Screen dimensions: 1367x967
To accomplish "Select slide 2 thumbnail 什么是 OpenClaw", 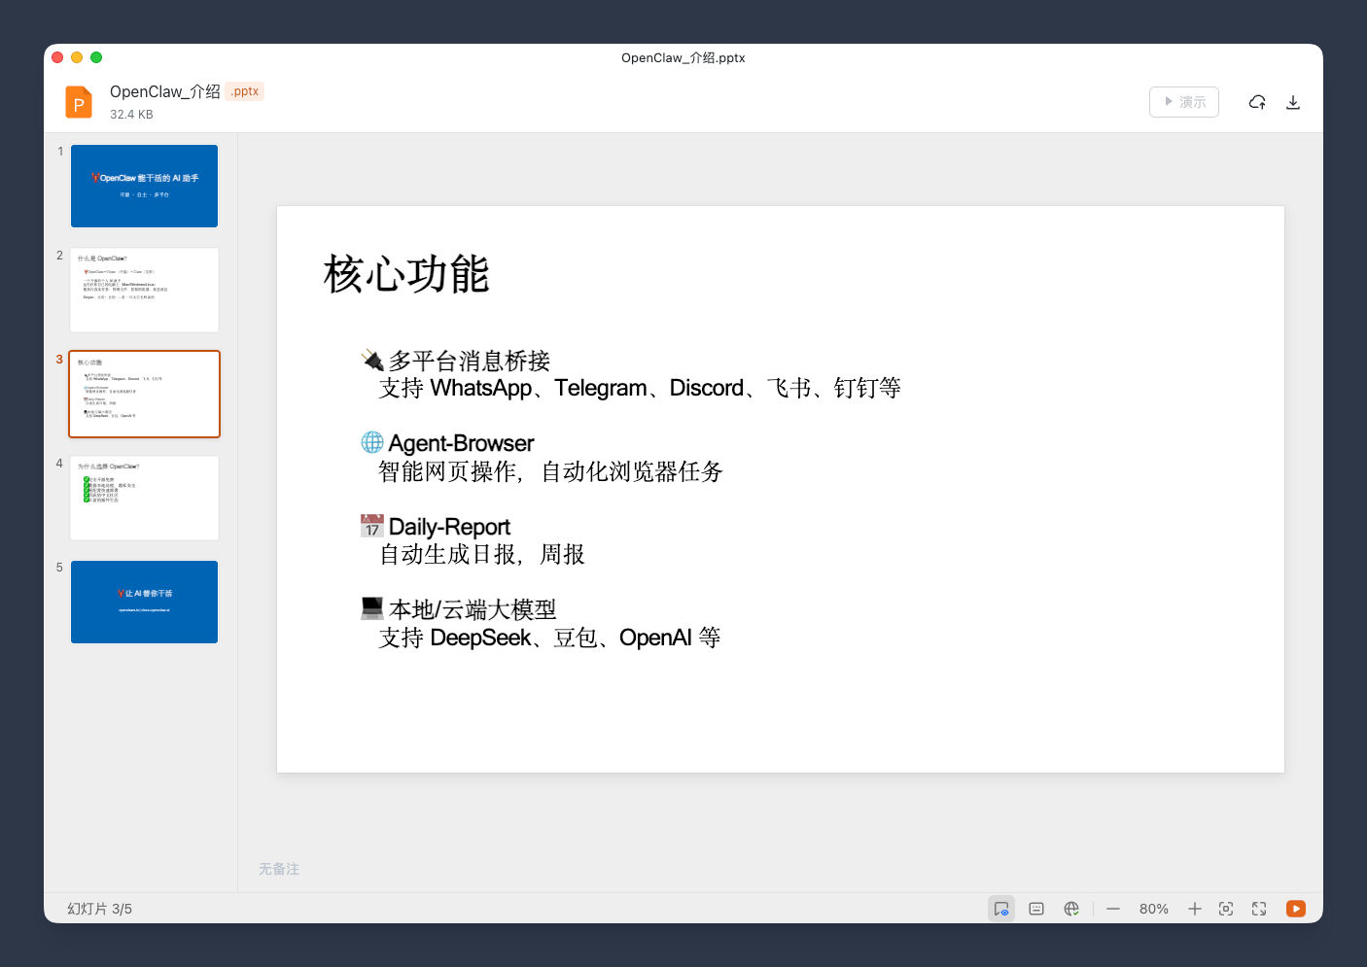I will coord(144,290).
